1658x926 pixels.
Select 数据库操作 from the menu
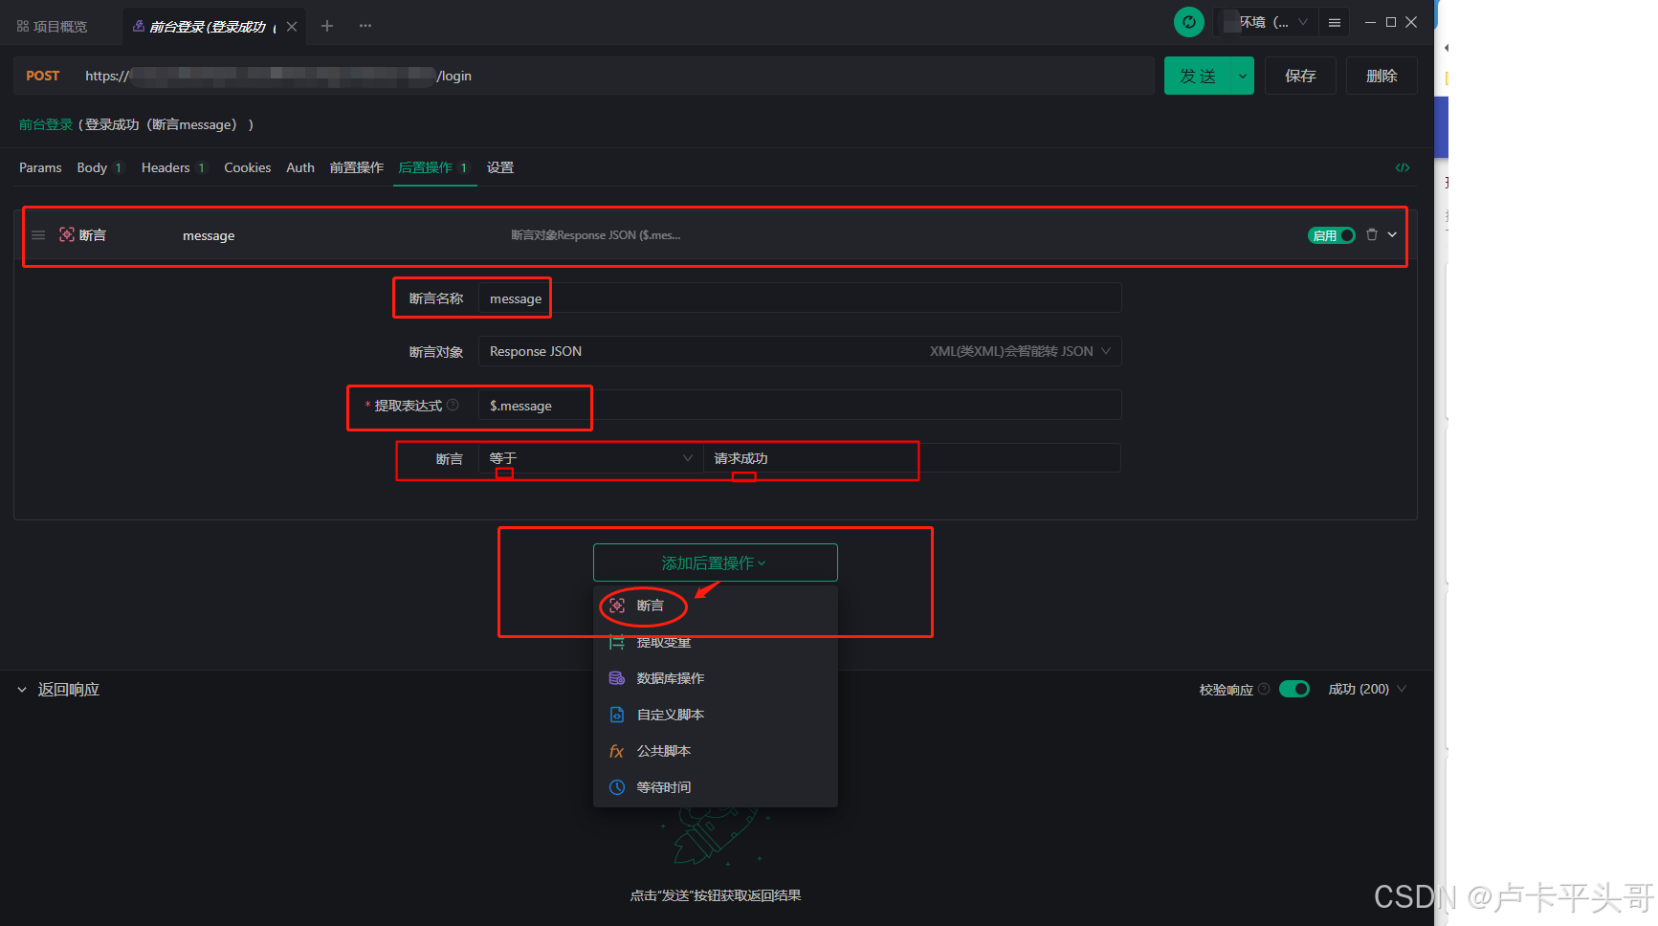click(x=715, y=678)
